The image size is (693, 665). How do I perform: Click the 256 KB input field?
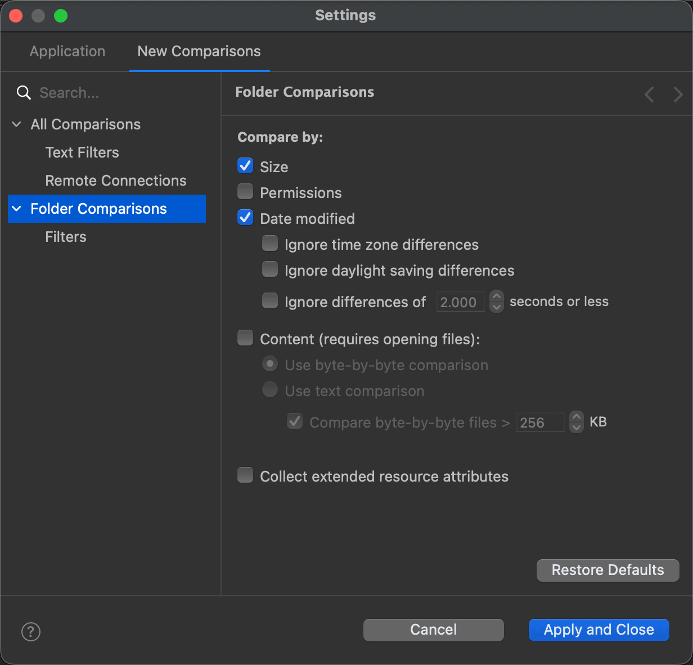541,423
